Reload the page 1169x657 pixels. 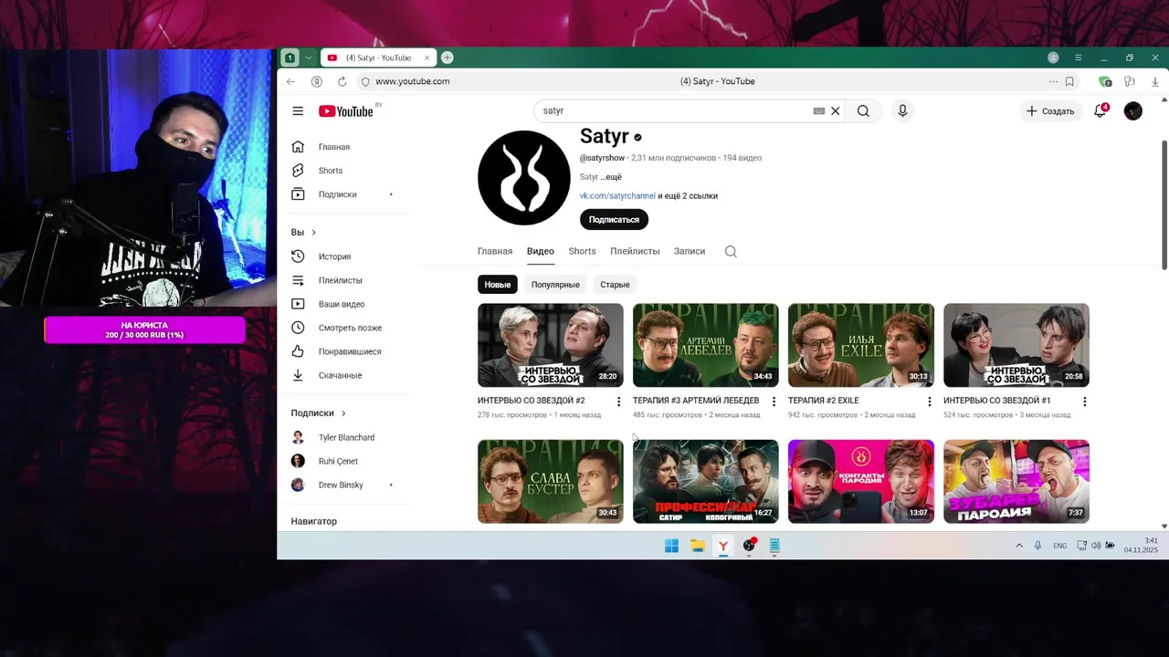click(x=342, y=81)
